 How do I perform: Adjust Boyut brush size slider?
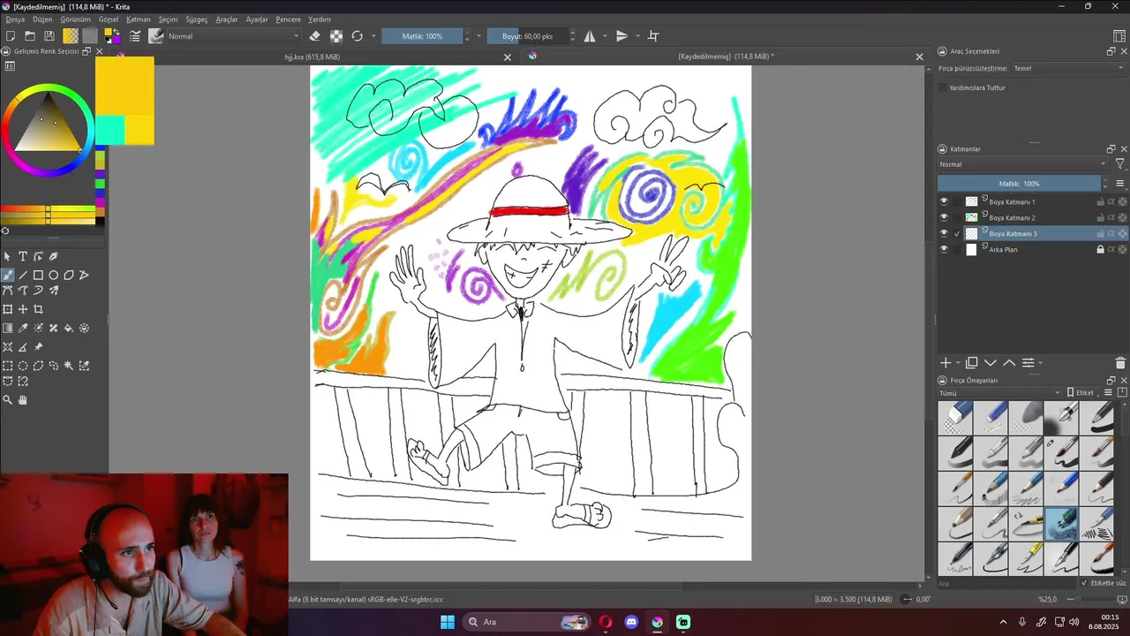coord(527,36)
